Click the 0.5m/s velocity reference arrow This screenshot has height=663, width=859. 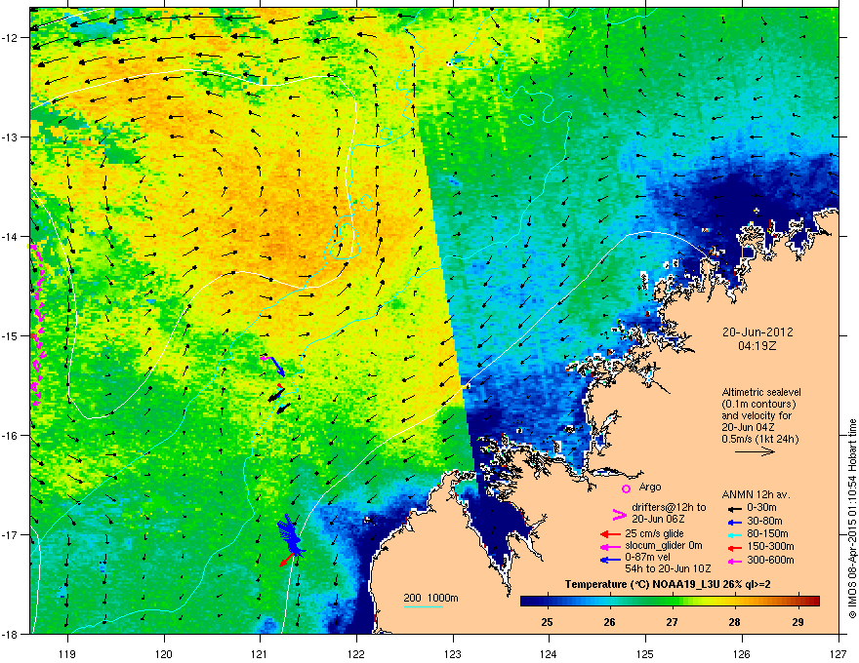[755, 451]
